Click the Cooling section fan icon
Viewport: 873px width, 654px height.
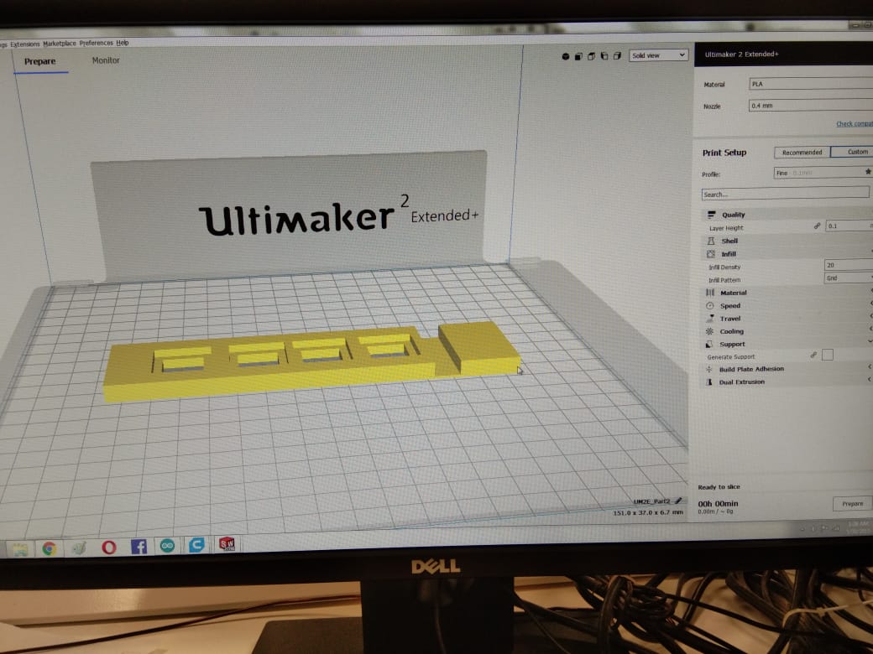tap(709, 331)
